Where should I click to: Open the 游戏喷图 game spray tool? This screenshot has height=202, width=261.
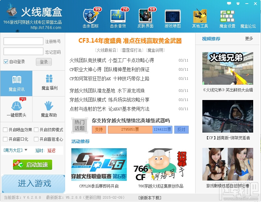tap(173, 19)
